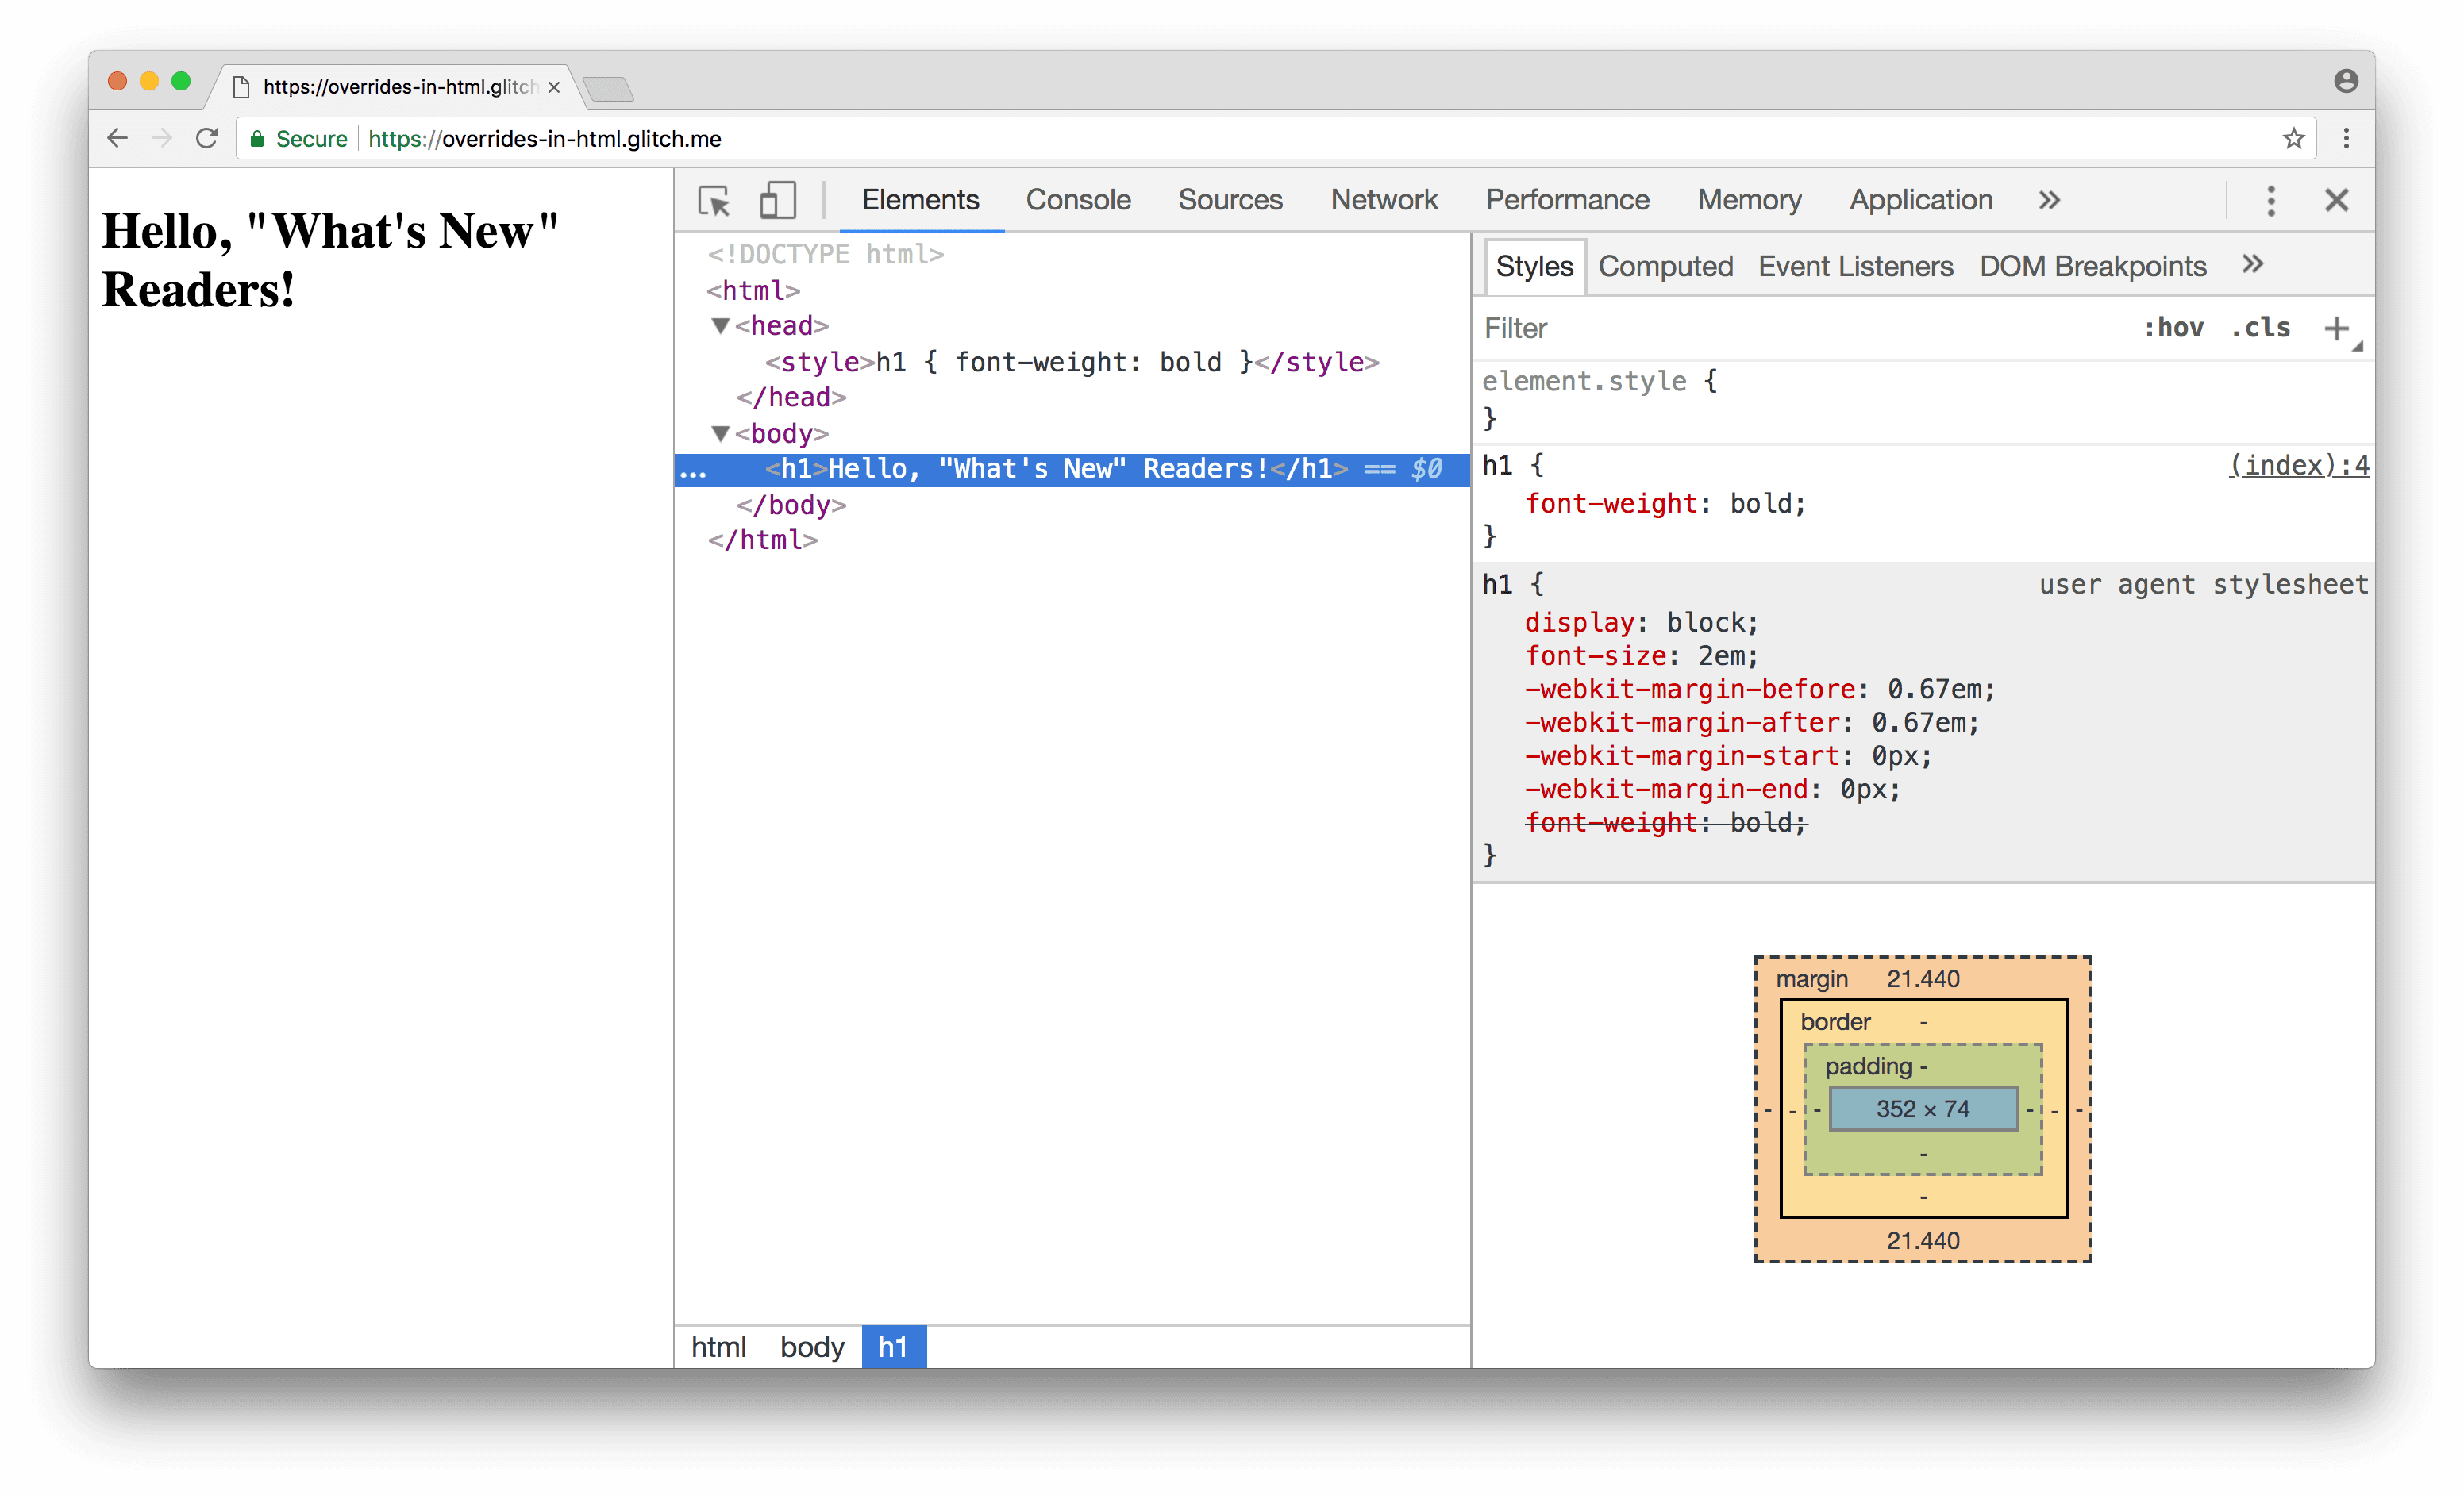Switch to the Console tab
This screenshot has height=1495, width=2464.
coord(1079,198)
